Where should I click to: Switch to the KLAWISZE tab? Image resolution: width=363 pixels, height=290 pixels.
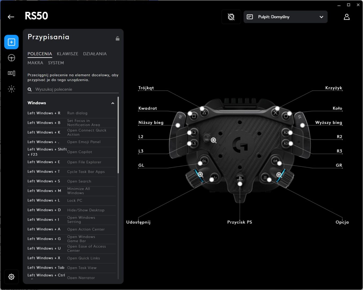click(x=67, y=54)
